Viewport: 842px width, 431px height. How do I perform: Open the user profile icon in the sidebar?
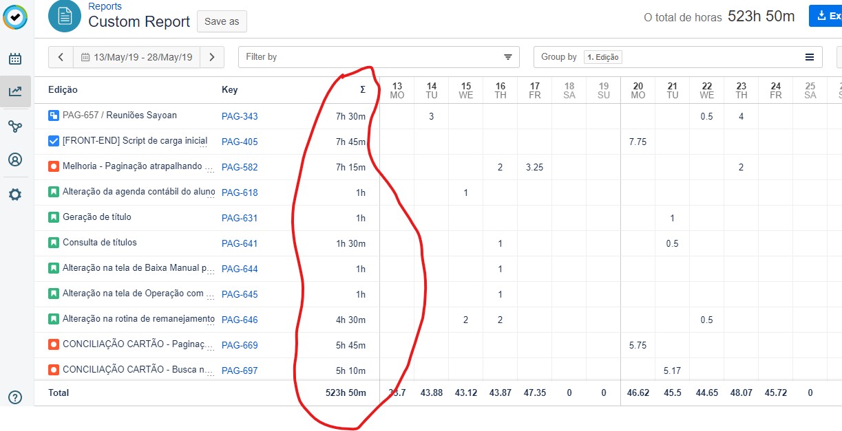coord(15,159)
